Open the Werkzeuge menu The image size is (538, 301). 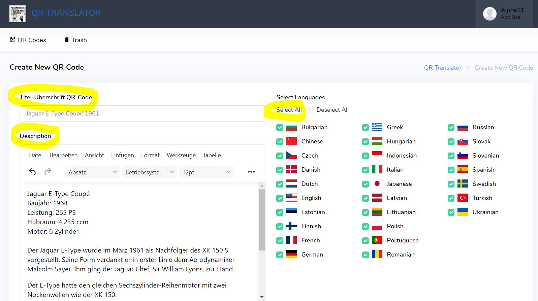coord(181,155)
